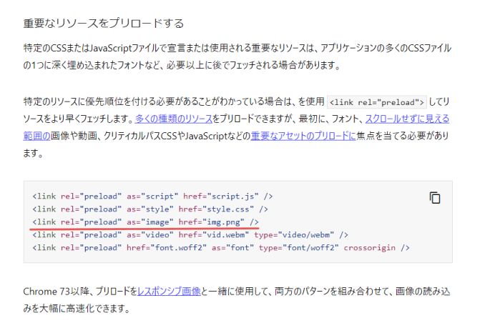Click the type="video/webm" attribute
This screenshot has width=500, height=333.
coord(294,235)
